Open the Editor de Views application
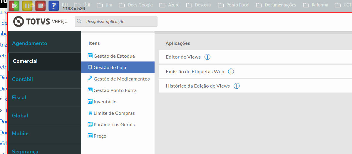352x154 pixels. pos(183,57)
